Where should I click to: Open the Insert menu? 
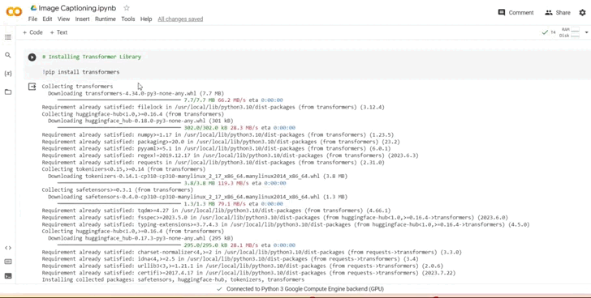[82, 19]
